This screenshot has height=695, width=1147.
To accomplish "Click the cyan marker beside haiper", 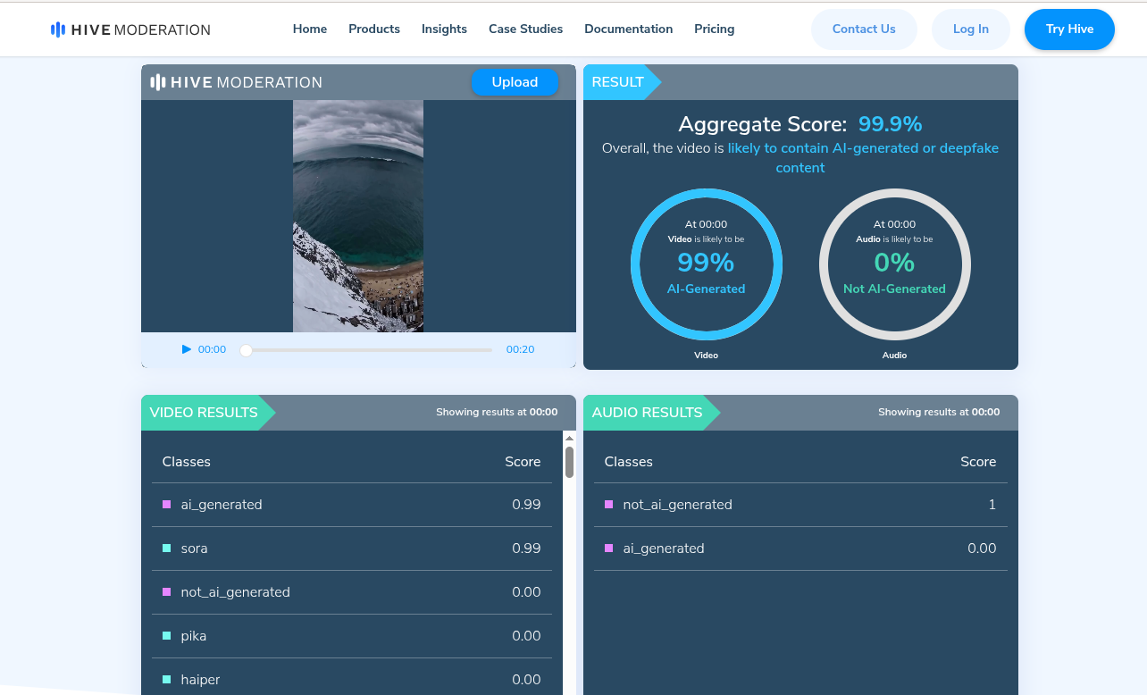I will coord(166,680).
